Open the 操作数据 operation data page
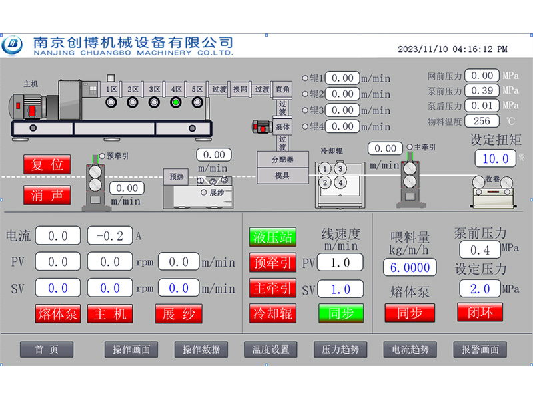The height and width of the screenshot is (399, 533). pyautogui.click(x=201, y=350)
